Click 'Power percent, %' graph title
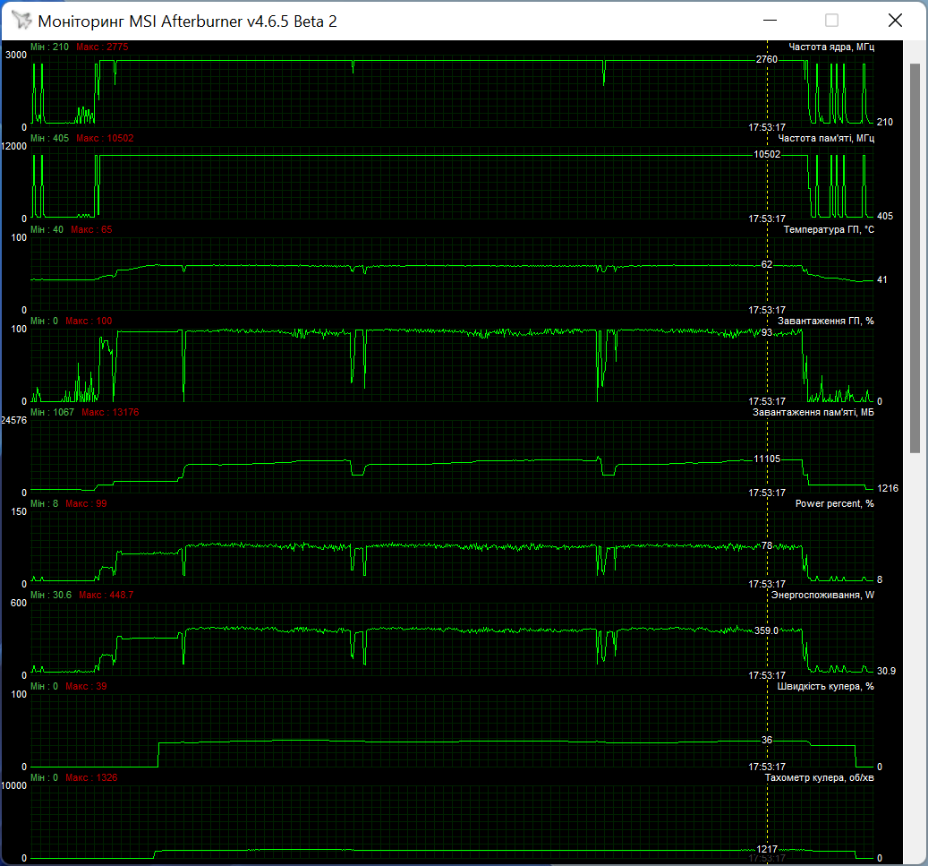Viewport: 928px width, 866px height. 835,503
